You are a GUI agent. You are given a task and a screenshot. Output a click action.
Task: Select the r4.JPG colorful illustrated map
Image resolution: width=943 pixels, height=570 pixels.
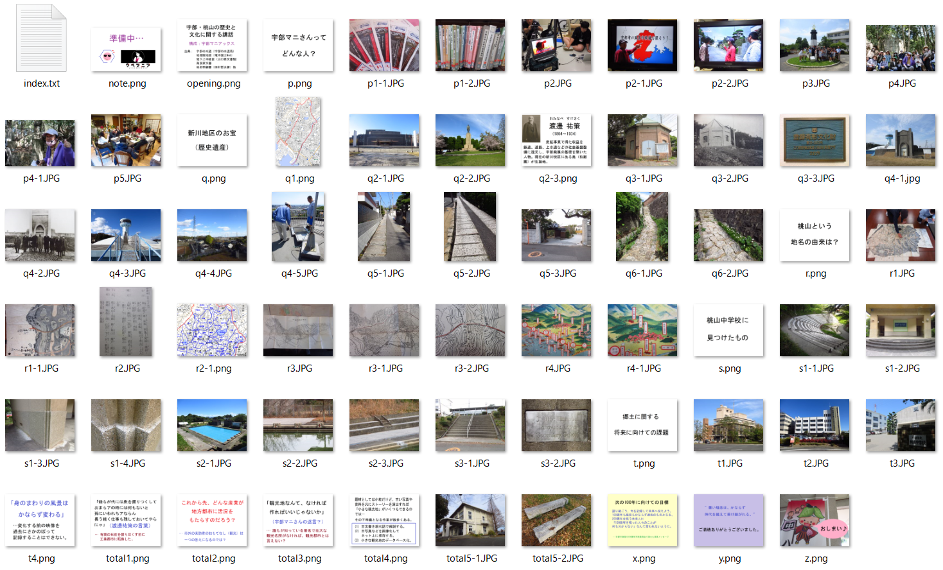pos(557,331)
